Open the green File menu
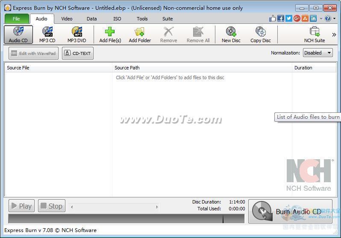Image resolution: width=341 pixels, height=238 pixels. [16, 19]
